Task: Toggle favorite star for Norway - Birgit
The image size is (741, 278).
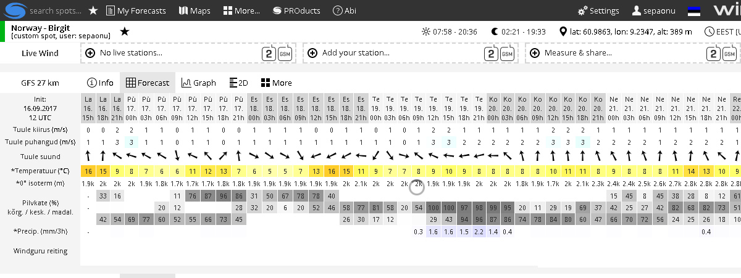Action: [125, 31]
